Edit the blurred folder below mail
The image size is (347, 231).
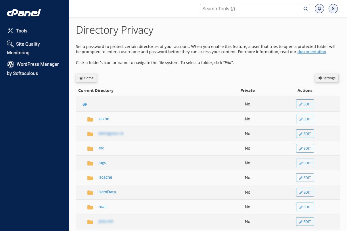(x=305, y=222)
